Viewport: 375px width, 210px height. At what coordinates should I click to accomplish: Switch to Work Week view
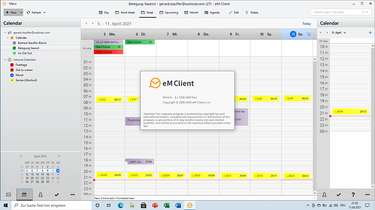click(x=125, y=12)
